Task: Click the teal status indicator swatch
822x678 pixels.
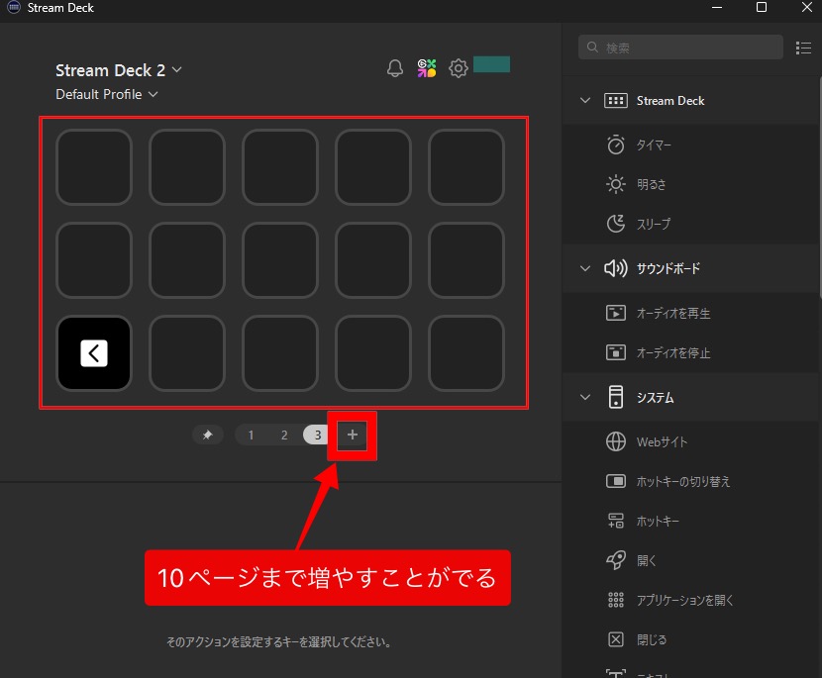Action: pos(491,64)
